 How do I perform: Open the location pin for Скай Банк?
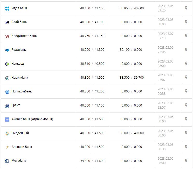(x=186, y=22)
